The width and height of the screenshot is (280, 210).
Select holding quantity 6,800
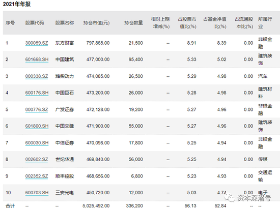137,176
